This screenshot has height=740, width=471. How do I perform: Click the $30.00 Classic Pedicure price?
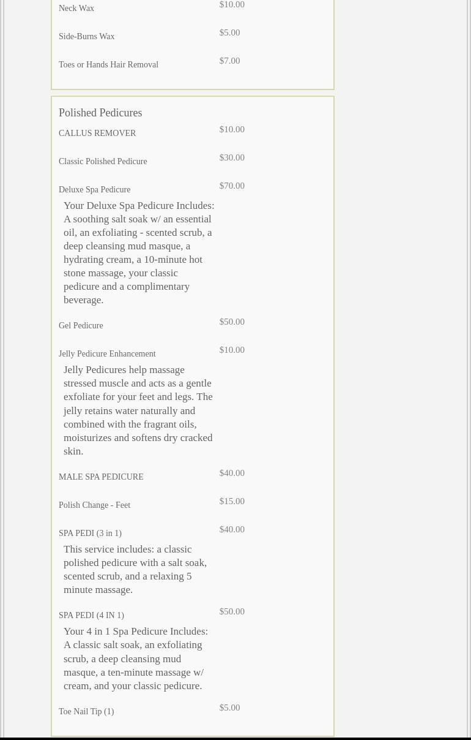pyautogui.click(x=232, y=157)
